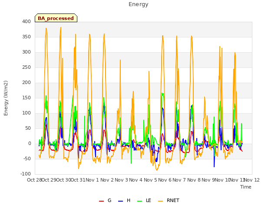Click the Nov 2 x-axis date label
Image resolution: width=278 pixels, height=209 pixels.
107,180
